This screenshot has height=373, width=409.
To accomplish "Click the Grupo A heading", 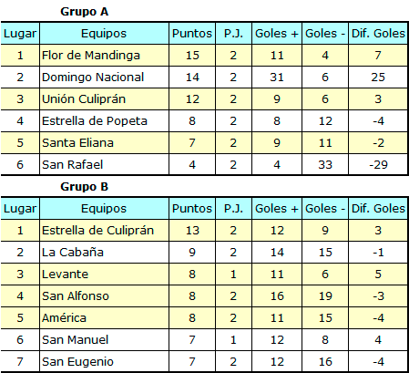I will coord(84,12).
